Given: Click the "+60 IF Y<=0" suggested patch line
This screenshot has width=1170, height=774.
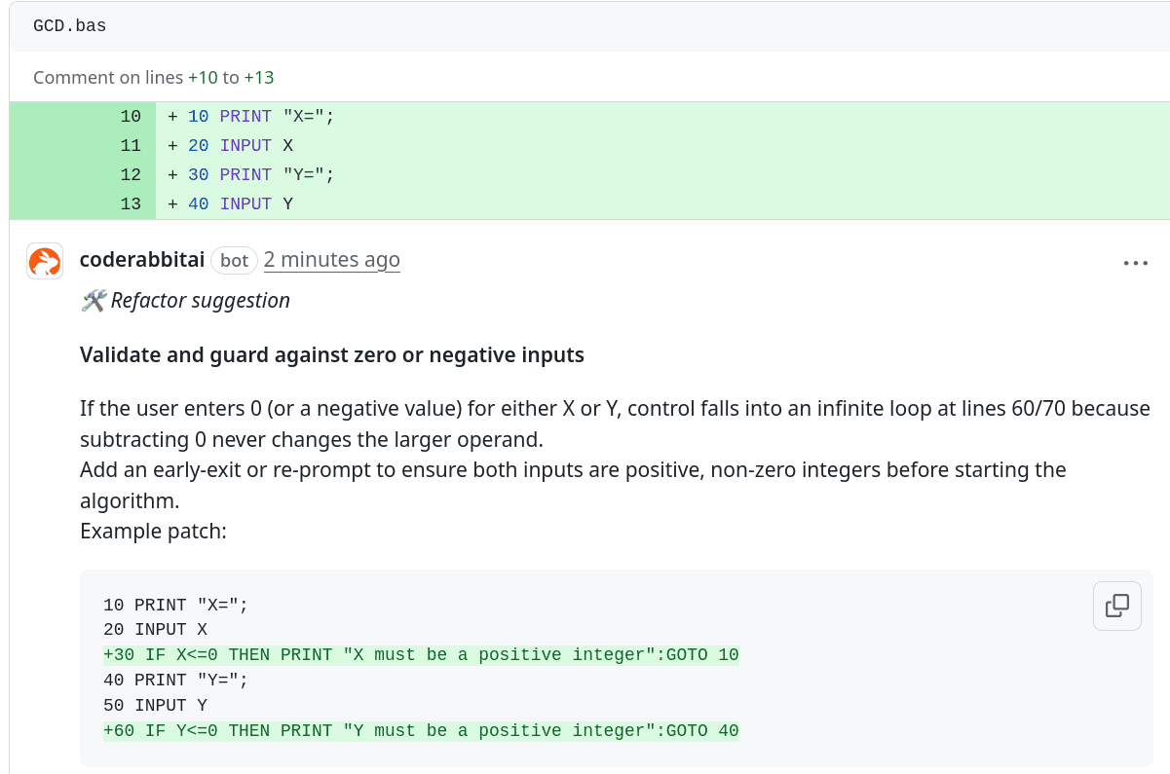Looking at the screenshot, I should (x=421, y=731).
